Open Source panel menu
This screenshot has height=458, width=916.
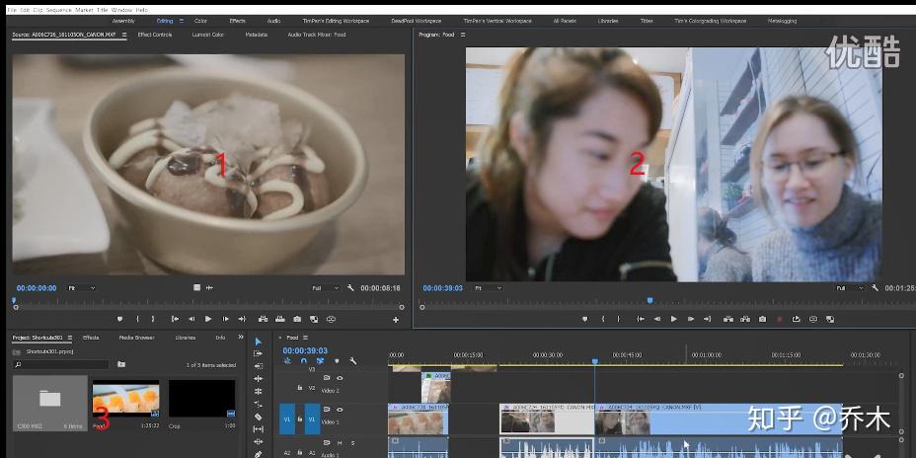[123, 36]
